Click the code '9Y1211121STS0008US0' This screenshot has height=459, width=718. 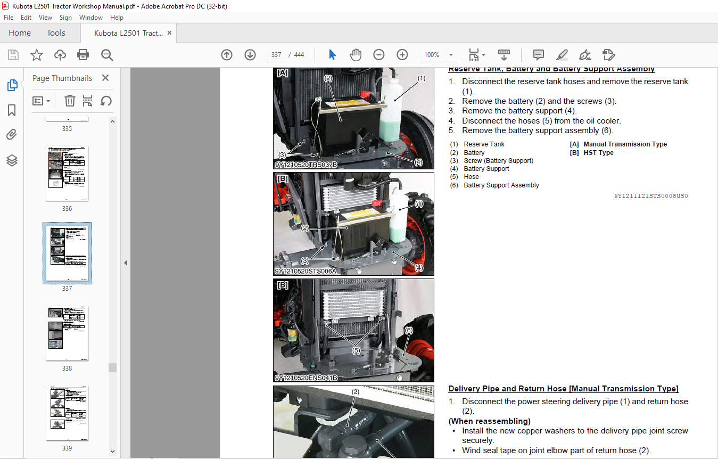click(651, 196)
